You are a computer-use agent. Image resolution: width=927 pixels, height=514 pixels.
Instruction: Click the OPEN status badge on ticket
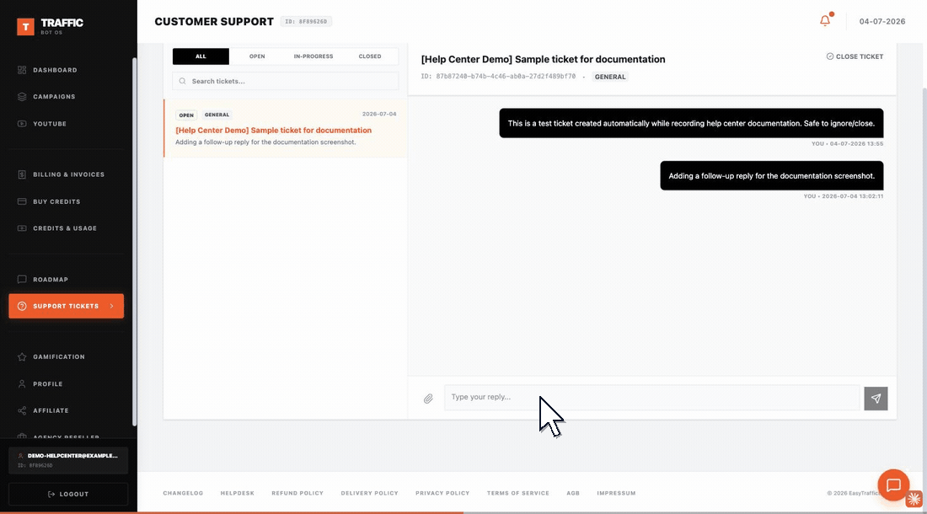pos(186,115)
